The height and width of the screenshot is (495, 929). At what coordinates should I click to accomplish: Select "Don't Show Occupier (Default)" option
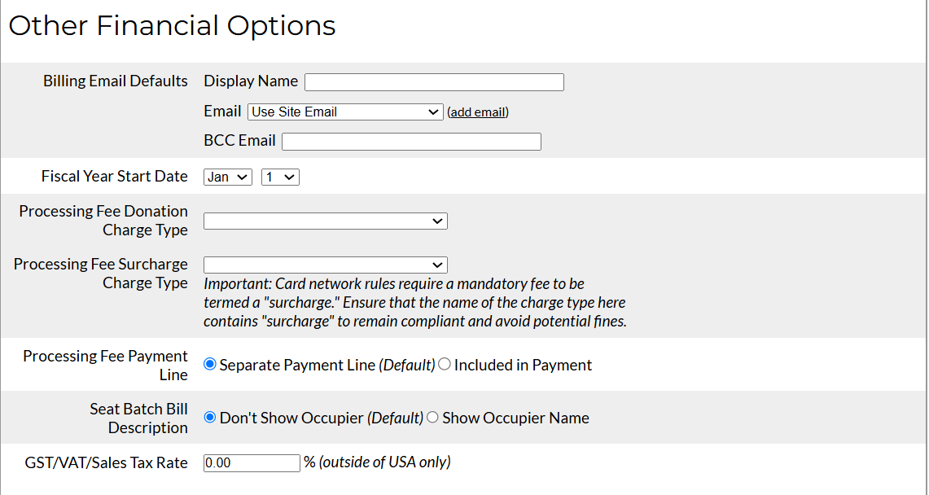209,418
